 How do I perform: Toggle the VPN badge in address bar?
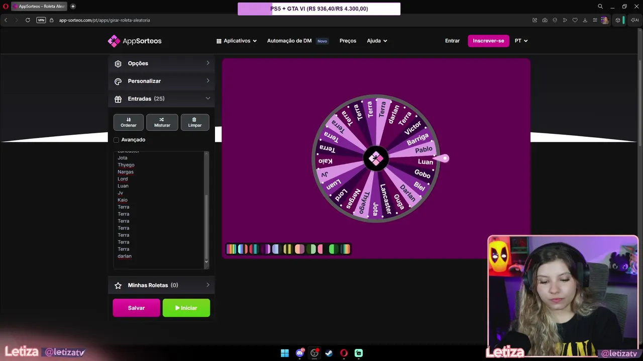[41, 20]
